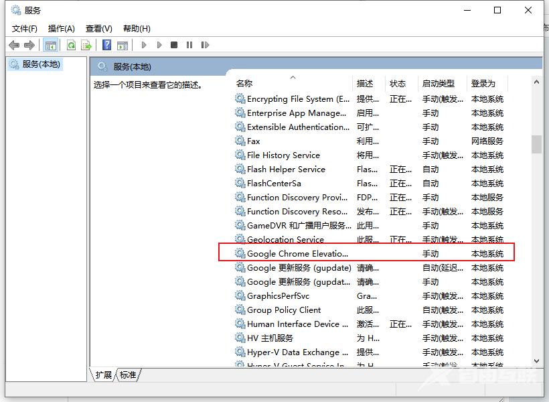The height and width of the screenshot is (402, 549).
Task: Open the 查看(V) menu
Action: (x=98, y=28)
